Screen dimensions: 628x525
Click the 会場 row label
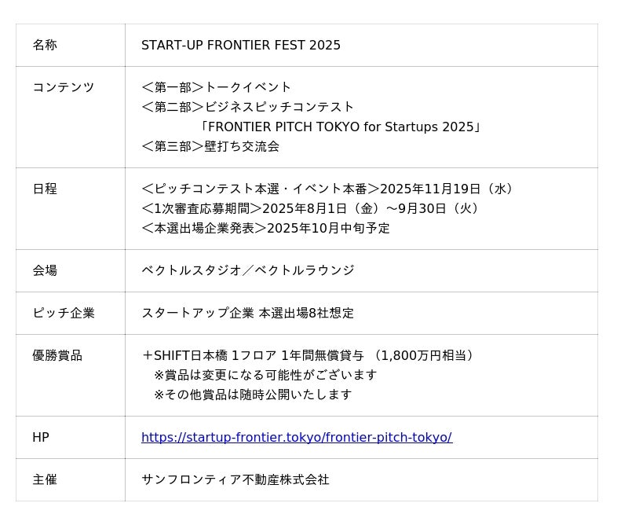[x=45, y=270]
